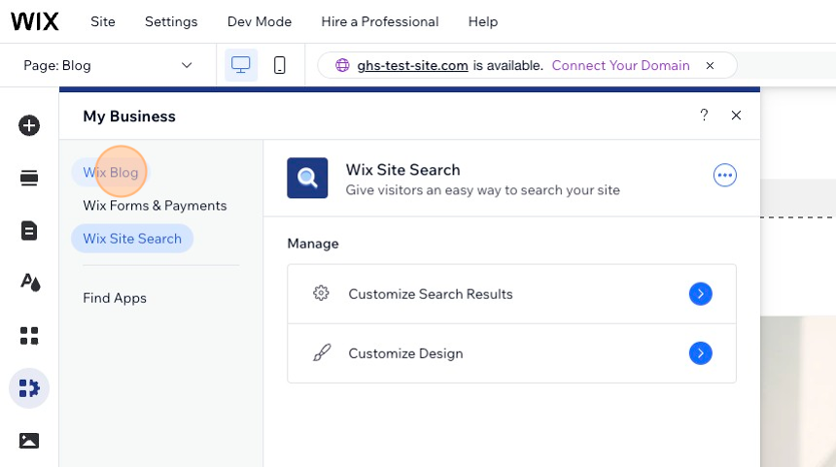Dismiss the domain availability banner
836x467 pixels.
click(x=710, y=66)
